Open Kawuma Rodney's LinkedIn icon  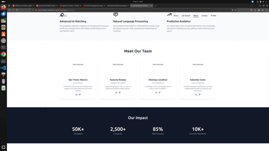click(116, 92)
